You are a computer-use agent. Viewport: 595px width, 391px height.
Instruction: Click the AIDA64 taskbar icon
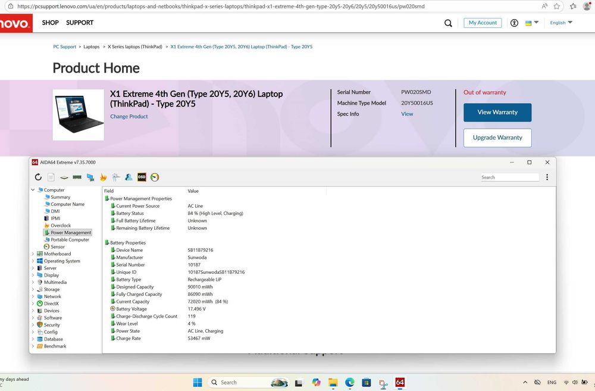click(x=400, y=382)
